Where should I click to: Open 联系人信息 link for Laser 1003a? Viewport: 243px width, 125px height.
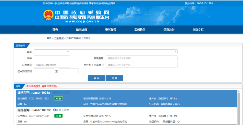point(63,93)
